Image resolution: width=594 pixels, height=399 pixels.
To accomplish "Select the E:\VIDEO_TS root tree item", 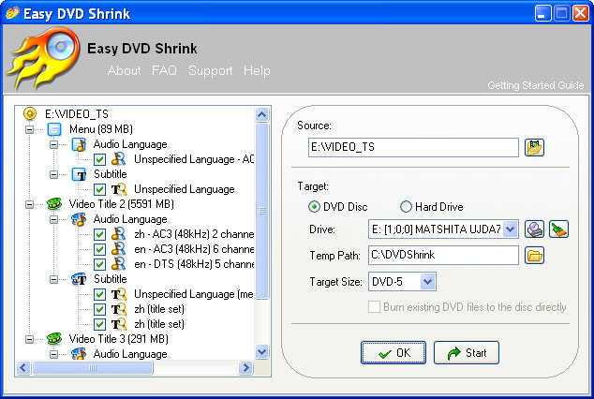I will (x=77, y=114).
